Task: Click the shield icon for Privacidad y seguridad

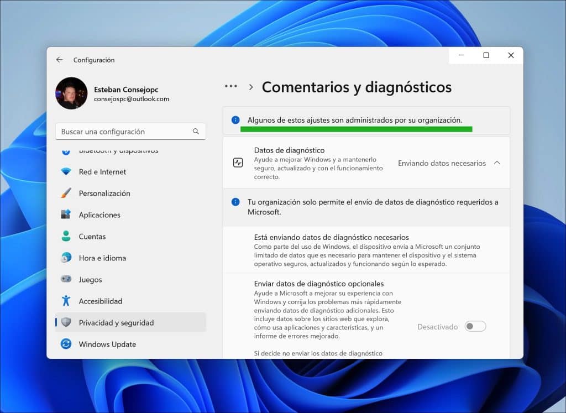Action: tap(66, 322)
